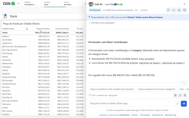Viewport: 189px width, 118px height.
Task: Open the Privacidade link
Action: 145,115
